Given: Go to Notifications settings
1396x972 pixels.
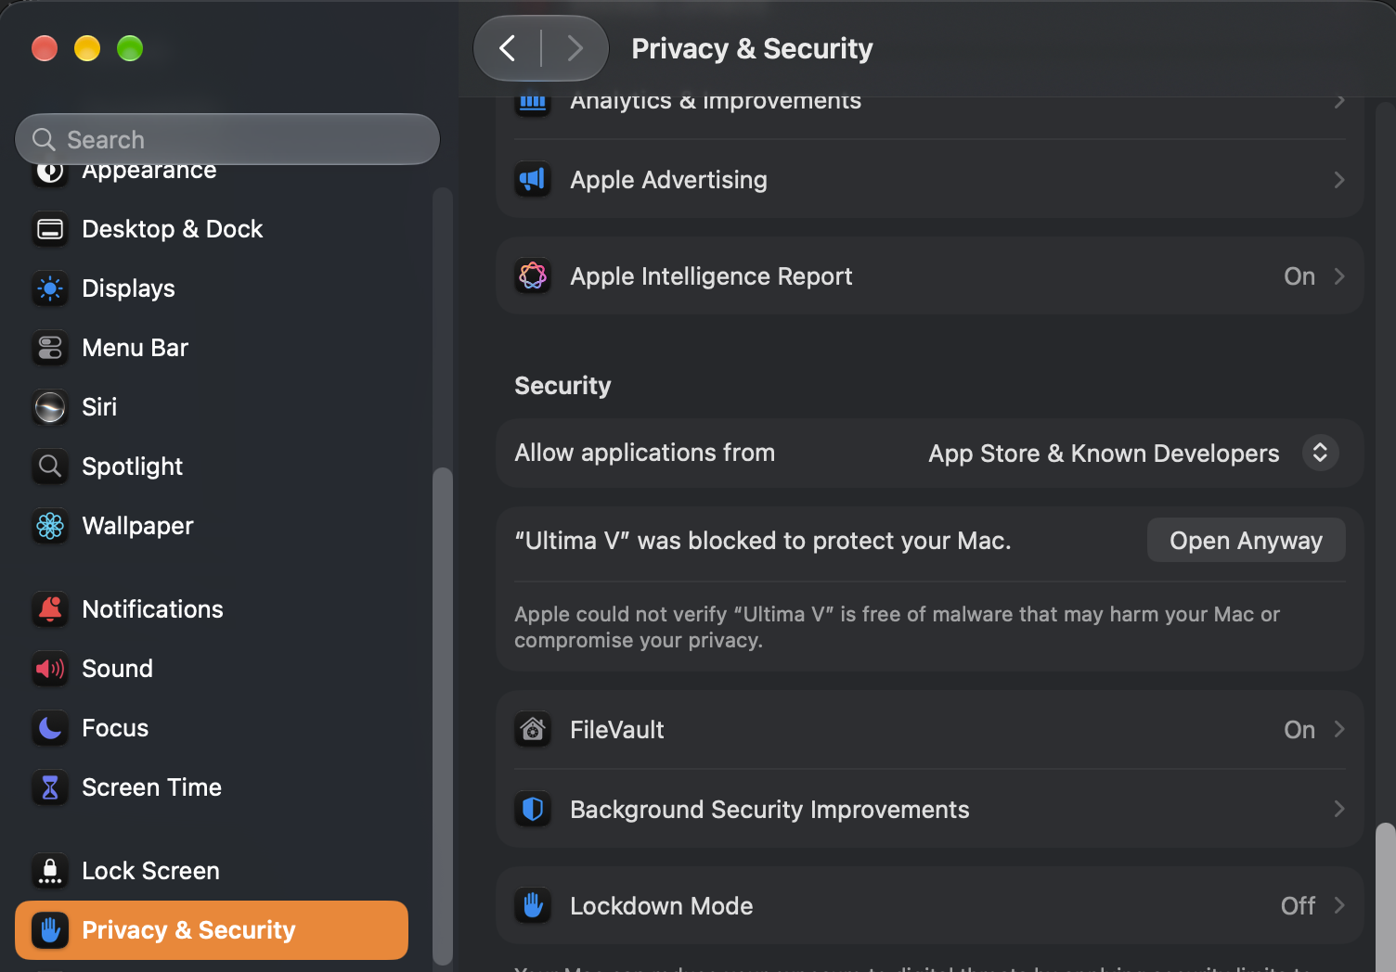Looking at the screenshot, I should (212, 609).
